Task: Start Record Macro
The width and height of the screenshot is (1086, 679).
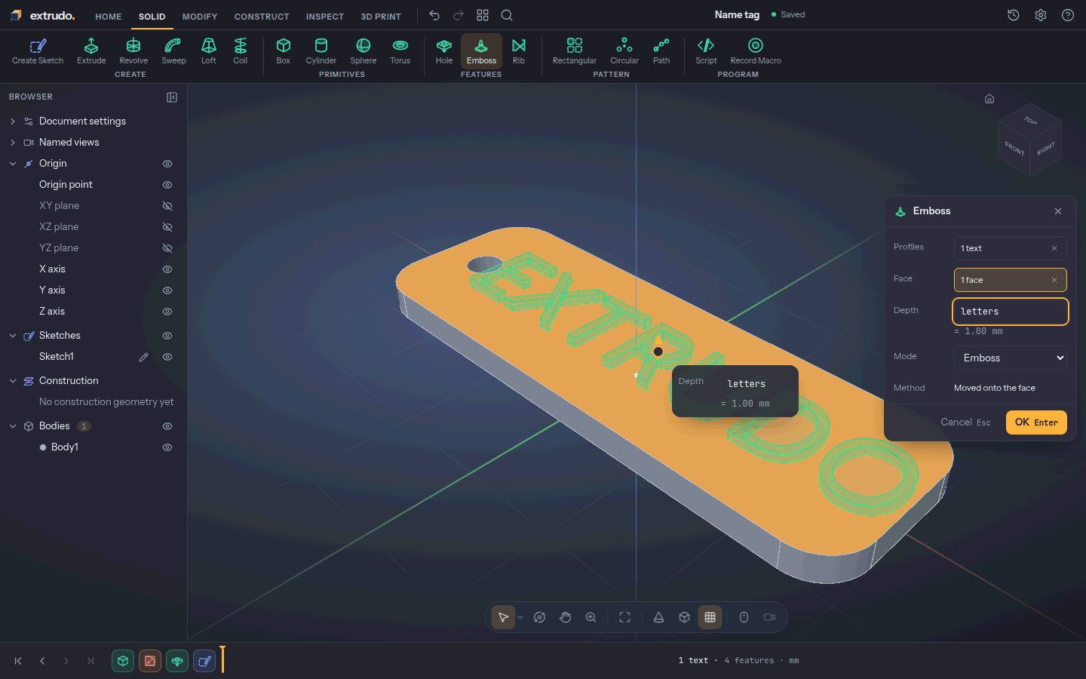Action: click(756, 51)
